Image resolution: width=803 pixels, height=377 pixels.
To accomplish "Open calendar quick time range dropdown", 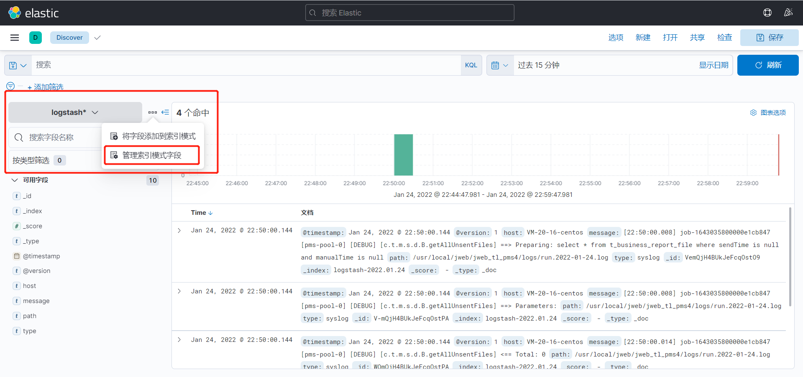I will tap(500, 66).
